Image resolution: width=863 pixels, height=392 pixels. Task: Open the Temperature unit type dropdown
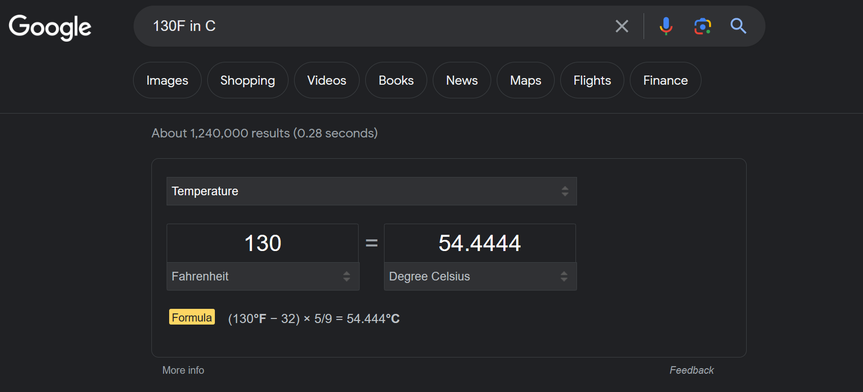click(372, 191)
